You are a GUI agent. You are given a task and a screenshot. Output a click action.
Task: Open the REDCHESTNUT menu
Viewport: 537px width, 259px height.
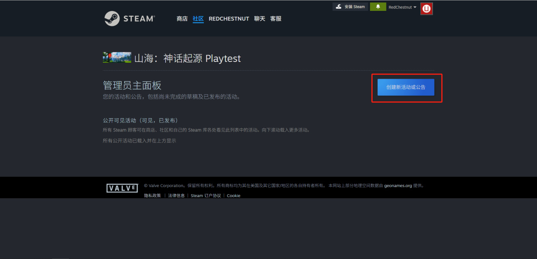click(x=229, y=19)
